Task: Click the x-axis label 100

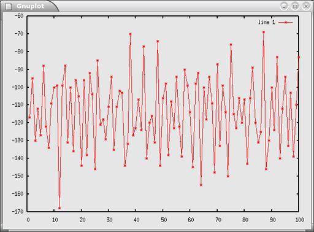Action: click(299, 220)
